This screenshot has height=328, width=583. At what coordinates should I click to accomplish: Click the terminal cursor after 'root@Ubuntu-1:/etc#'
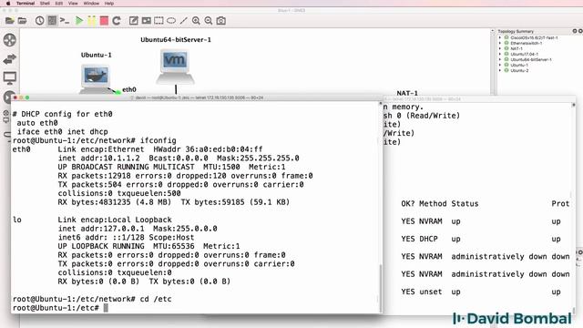pos(106,308)
